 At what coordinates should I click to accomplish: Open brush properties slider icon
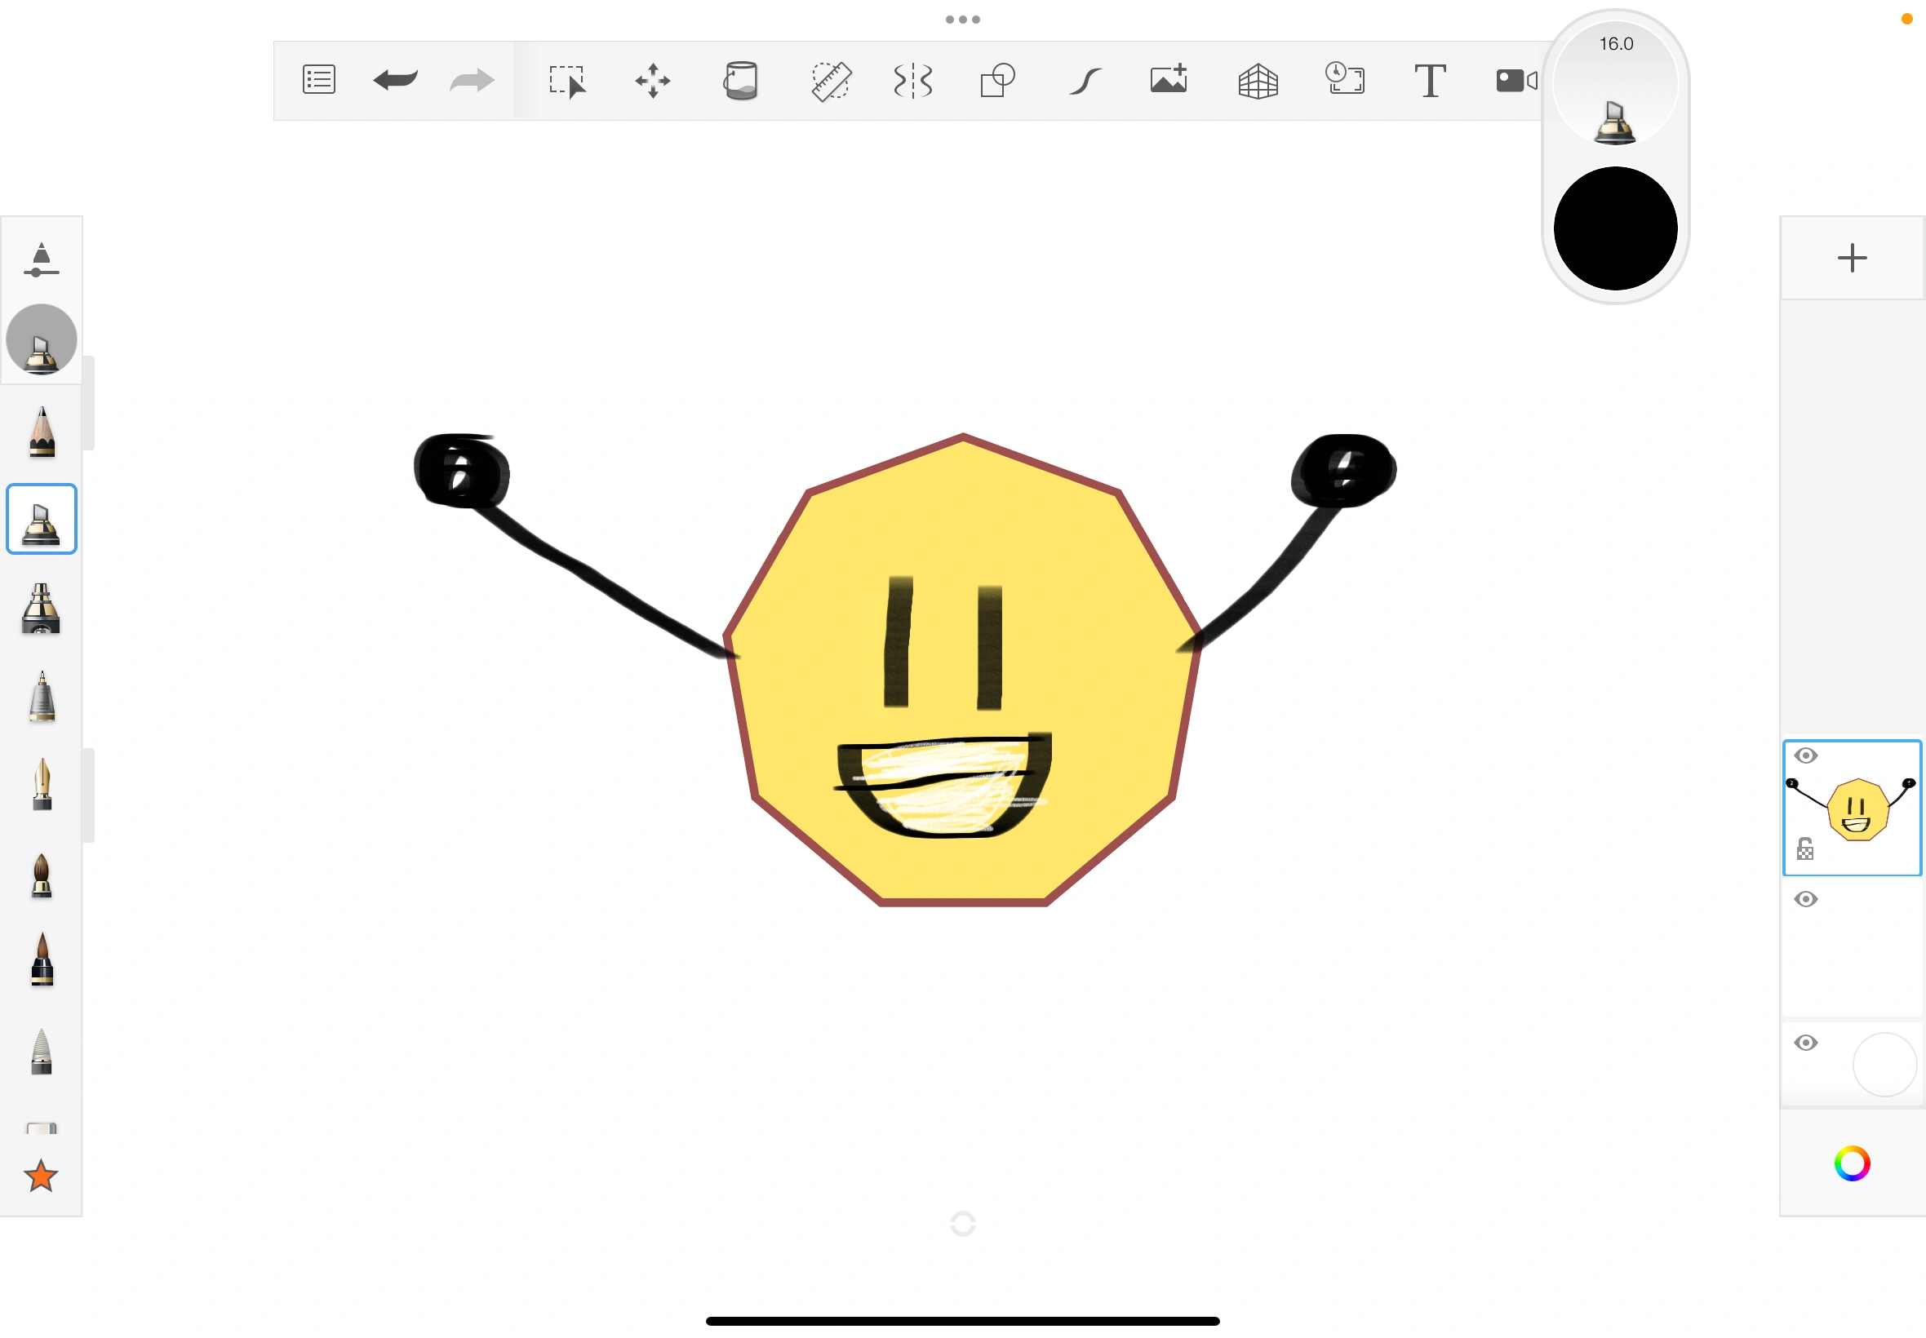pyautogui.click(x=41, y=260)
